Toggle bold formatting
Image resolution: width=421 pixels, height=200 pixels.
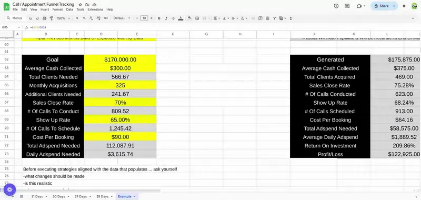click(159, 18)
